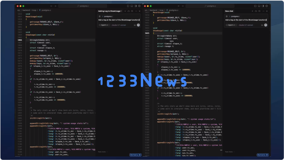284x160 pixels.
Task: Start new chat plus icon, right window
Action: click(x=252, y=11)
